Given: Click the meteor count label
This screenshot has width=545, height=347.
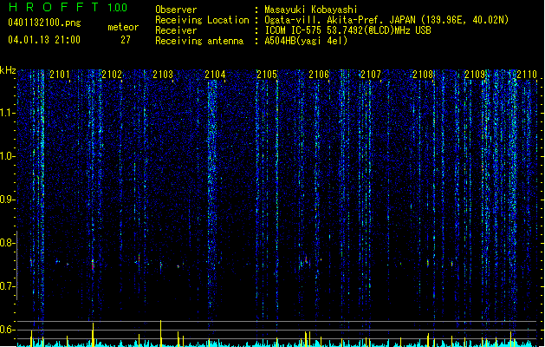Looking at the screenshot, I should 123,27.
